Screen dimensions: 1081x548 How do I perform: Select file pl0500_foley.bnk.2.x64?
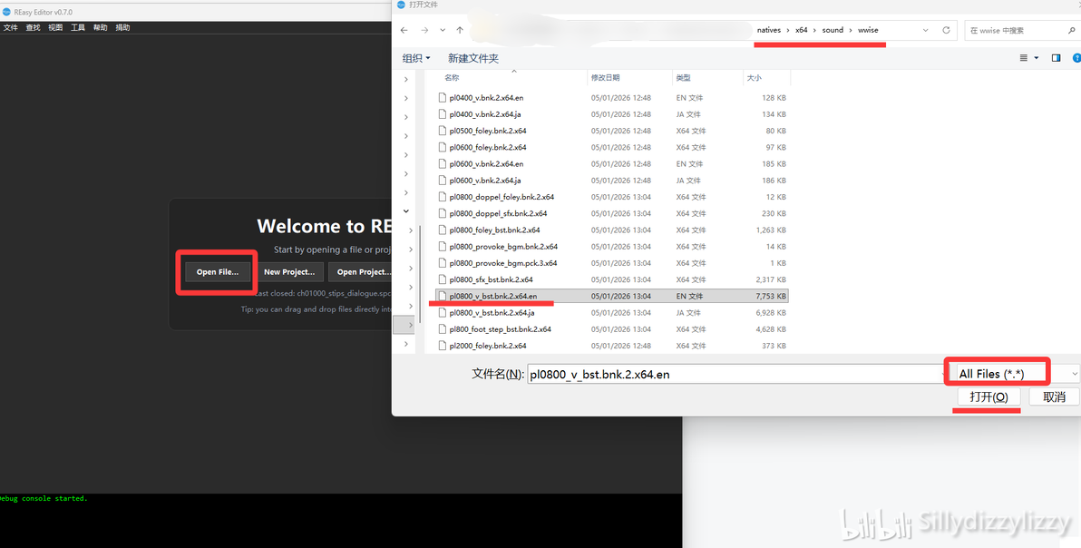pyautogui.click(x=487, y=131)
